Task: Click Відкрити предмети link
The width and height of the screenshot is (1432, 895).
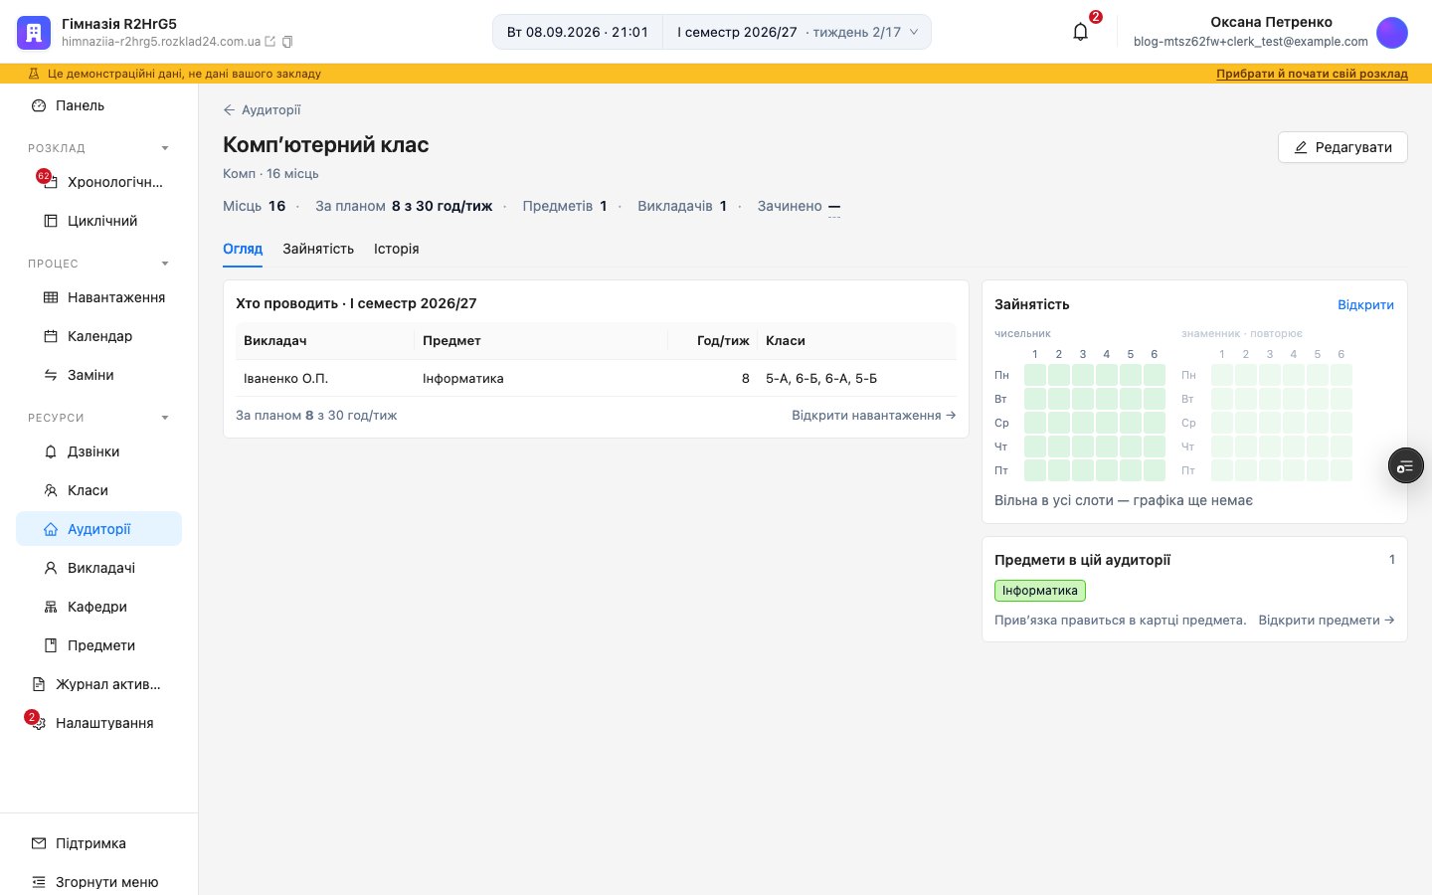Action: pyautogui.click(x=1327, y=621)
